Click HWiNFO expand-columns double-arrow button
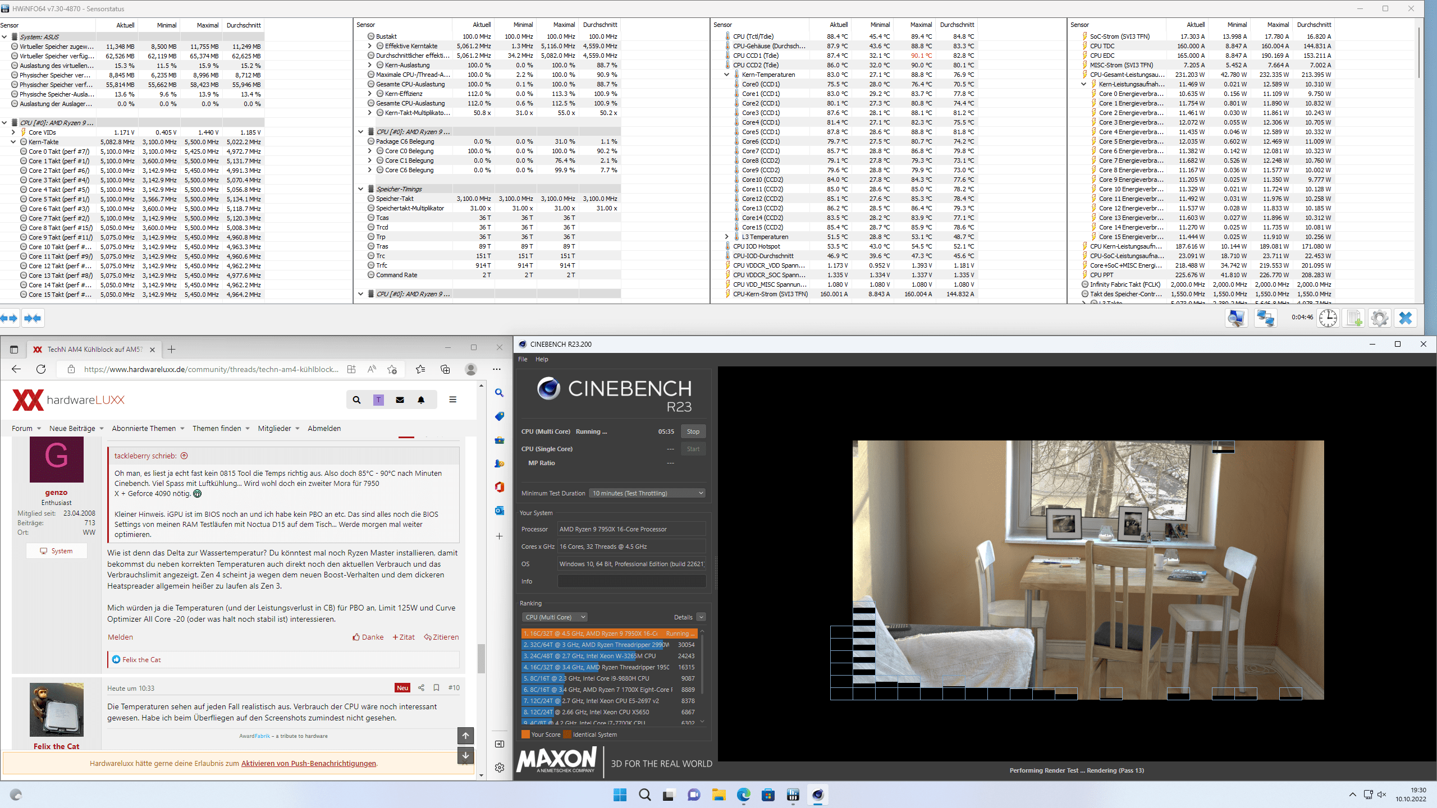This screenshot has height=808, width=1437. click(10, 318)
